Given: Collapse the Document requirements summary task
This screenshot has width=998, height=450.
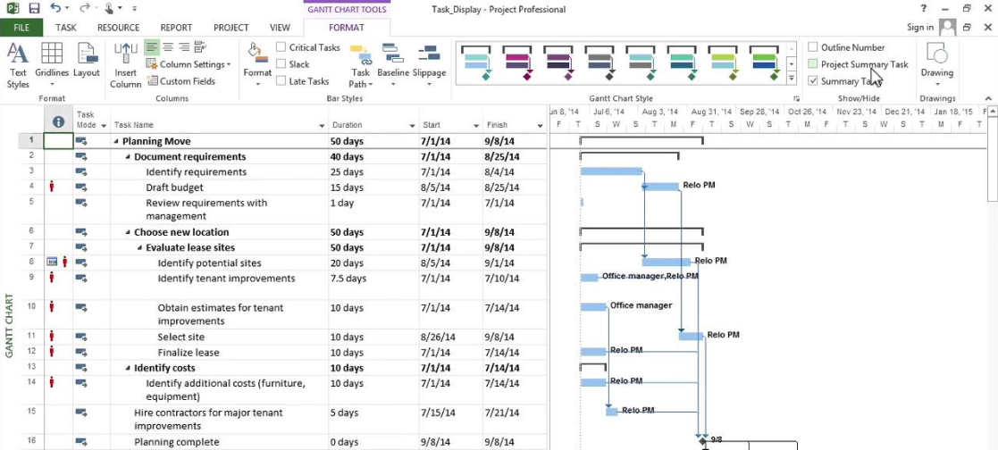Looking at the screenshot, I should point(128,157).
